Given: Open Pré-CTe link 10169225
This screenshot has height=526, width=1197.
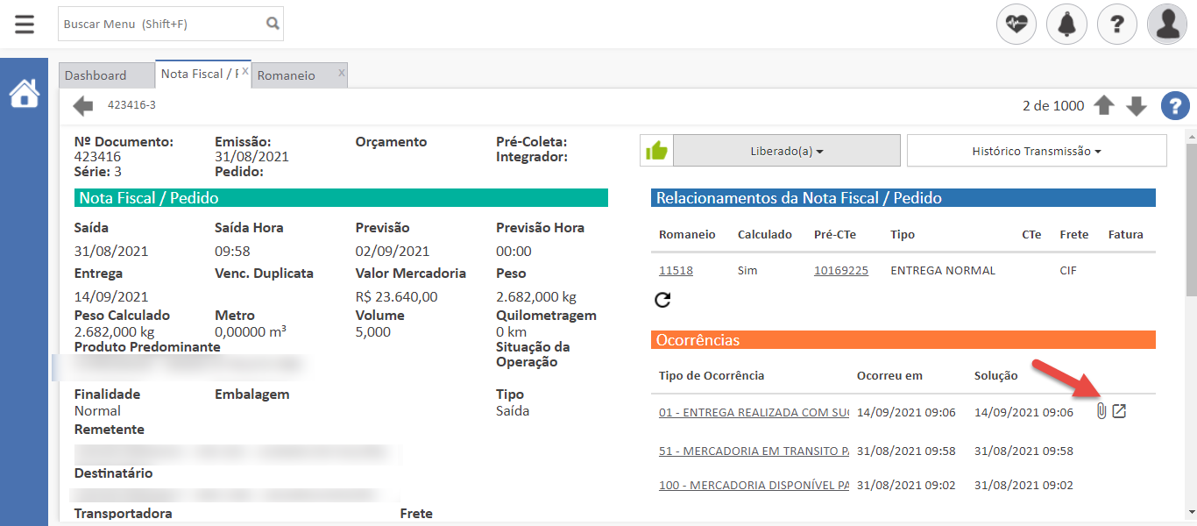Looking at the screenshot, I should (x=840, y=271).
